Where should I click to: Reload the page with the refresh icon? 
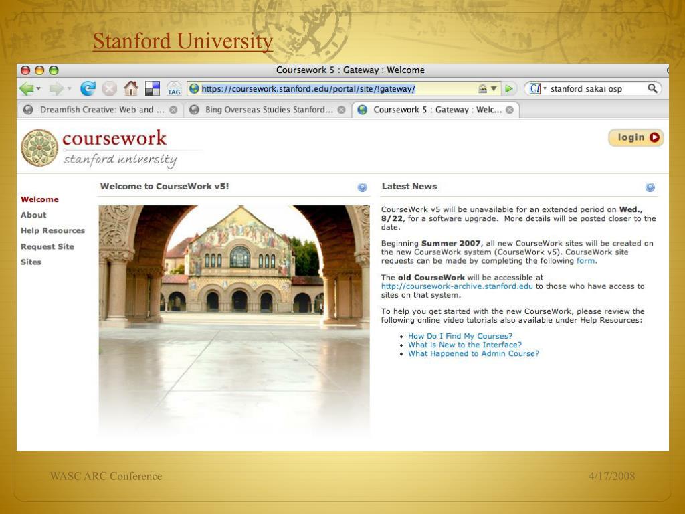click(88, 89)
